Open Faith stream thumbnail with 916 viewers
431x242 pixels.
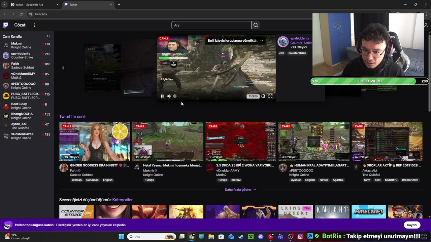(95, 142)
